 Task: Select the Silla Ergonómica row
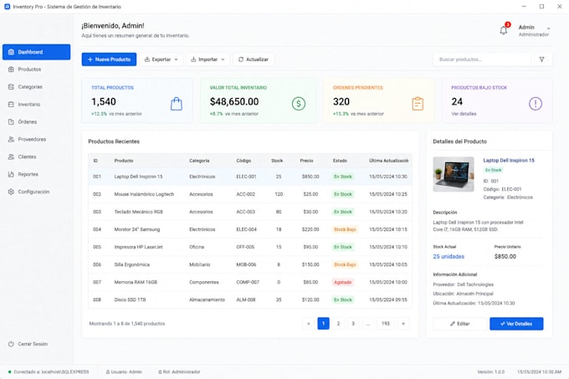250,264
